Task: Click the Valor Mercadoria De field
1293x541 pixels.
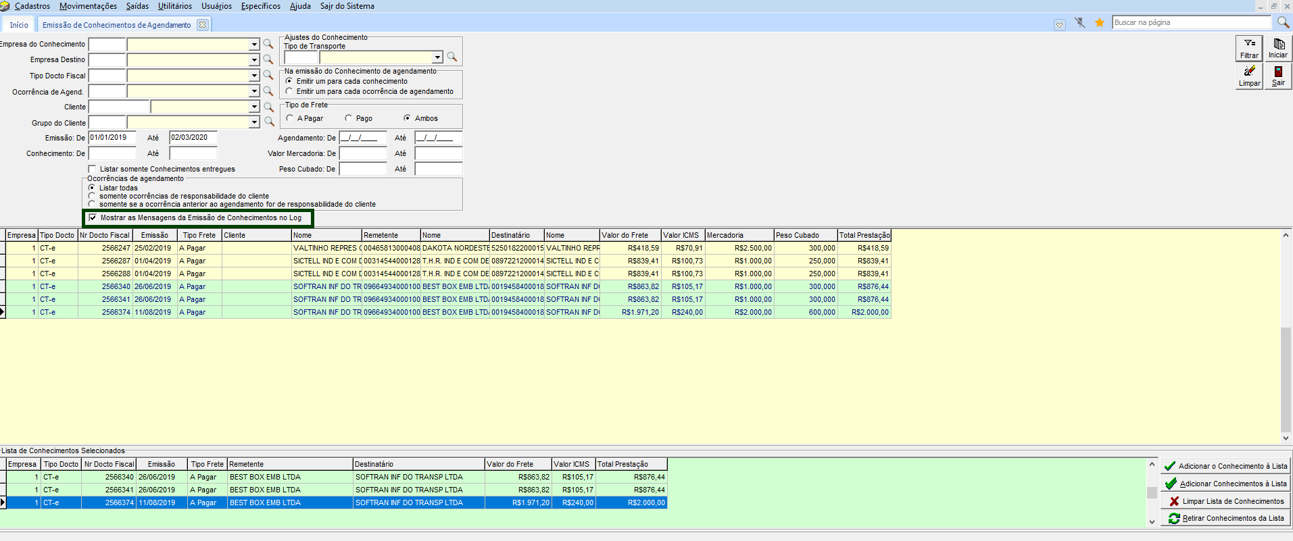Action: [363, 153]
